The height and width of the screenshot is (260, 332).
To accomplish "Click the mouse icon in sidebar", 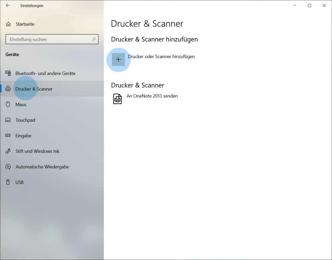I will (x=8, y=104).
